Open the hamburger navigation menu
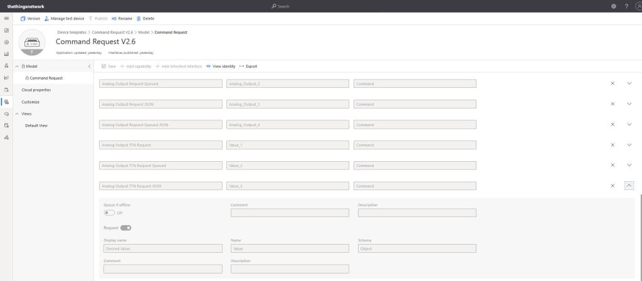This screenshot has width=642, height=281. [x=6, y=18]
